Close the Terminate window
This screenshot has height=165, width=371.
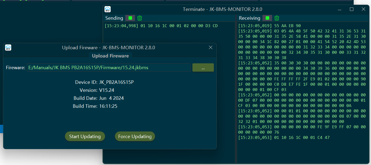[x=364, y=9]
